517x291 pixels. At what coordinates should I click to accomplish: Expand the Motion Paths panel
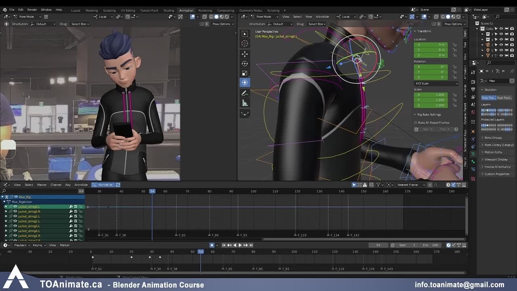(x=492, y=152)
